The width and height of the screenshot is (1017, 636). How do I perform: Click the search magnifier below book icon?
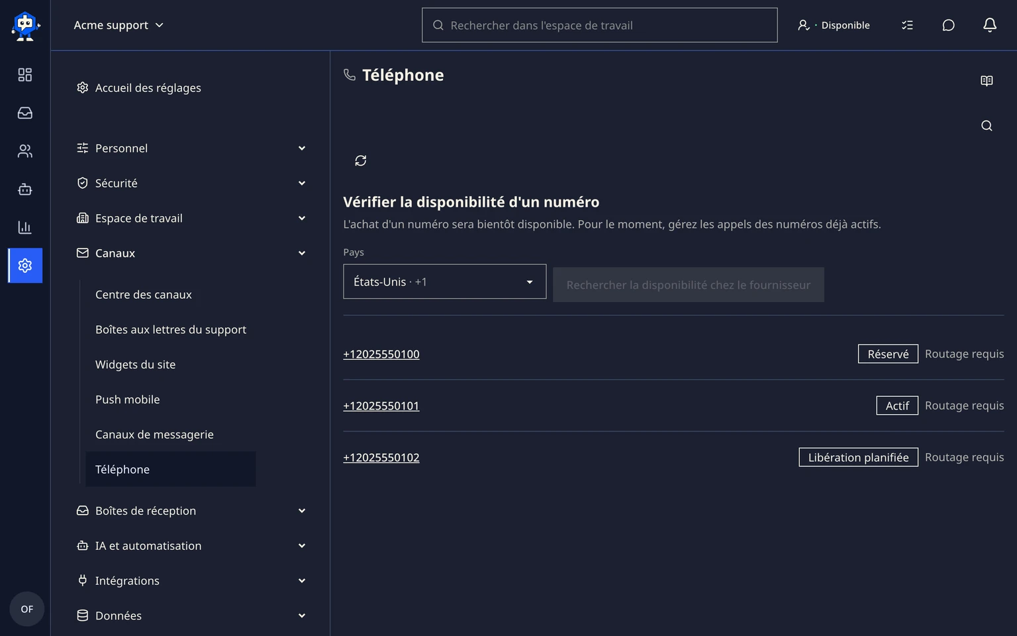(987, 126)
